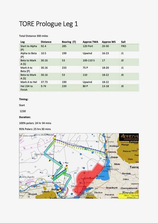Click the yellow coordinates readout box on the chart
Image resolution: width=158 pixels, height=223 pixels.
[x=129, y=196]
